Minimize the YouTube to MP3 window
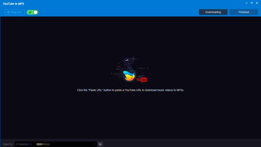The width and height of the screenshot is (261, 147). click(x=246, y=3)
